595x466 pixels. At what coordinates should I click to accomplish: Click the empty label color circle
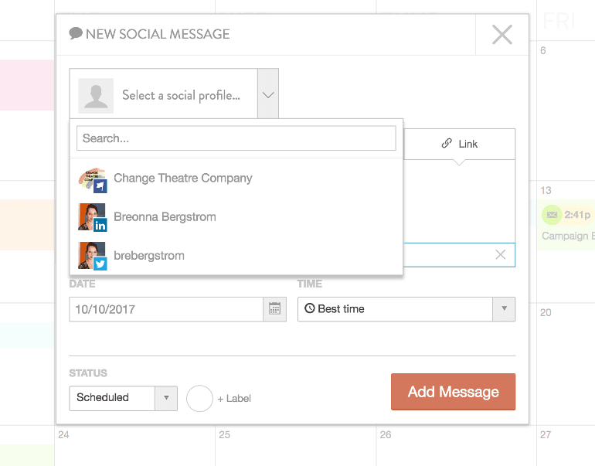click(199, 398)
